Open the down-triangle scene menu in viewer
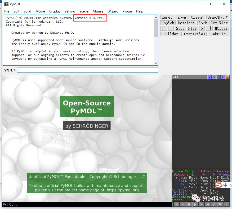 click(220, 204)
